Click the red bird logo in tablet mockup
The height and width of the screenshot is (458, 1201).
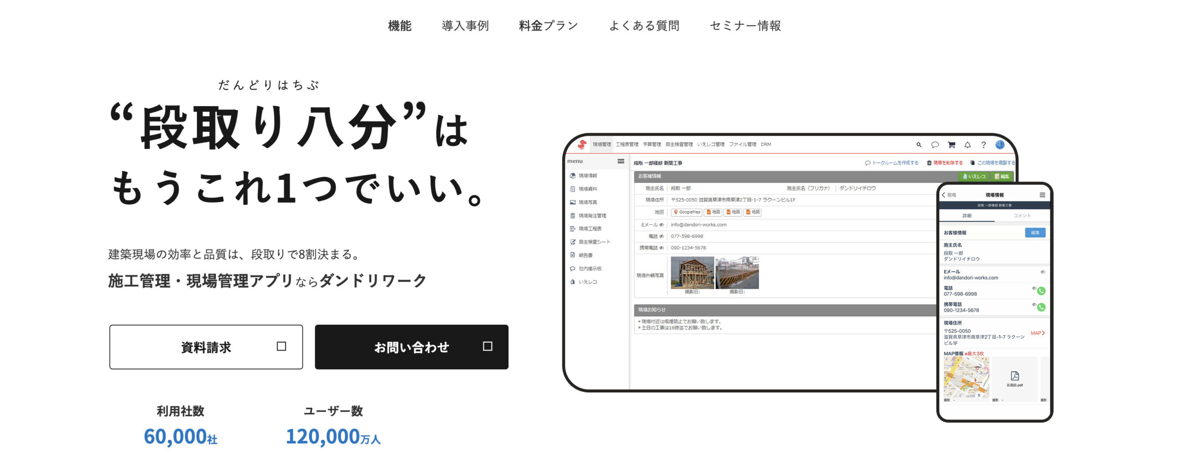[582, 145]
